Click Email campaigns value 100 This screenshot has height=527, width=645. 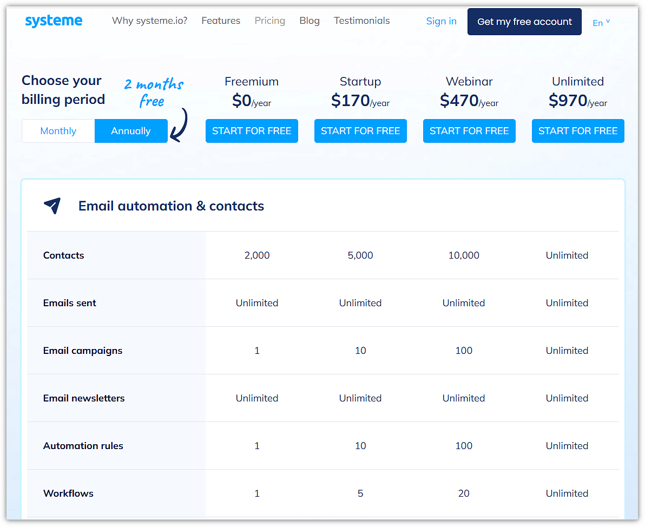coord(464,351)
